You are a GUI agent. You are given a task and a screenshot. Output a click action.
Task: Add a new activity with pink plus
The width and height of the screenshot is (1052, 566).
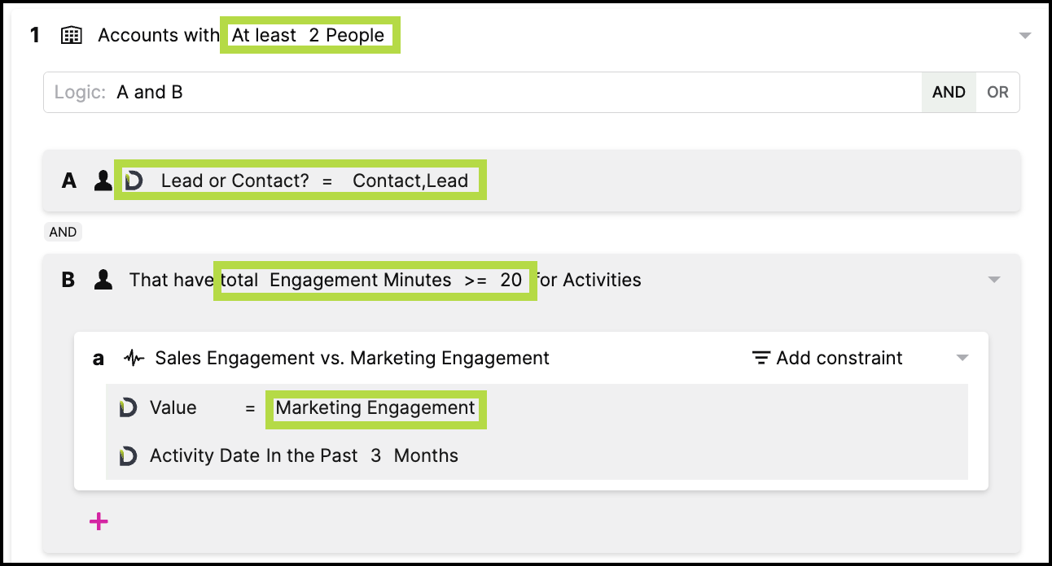pyautogui.click(x=99, y=521)
